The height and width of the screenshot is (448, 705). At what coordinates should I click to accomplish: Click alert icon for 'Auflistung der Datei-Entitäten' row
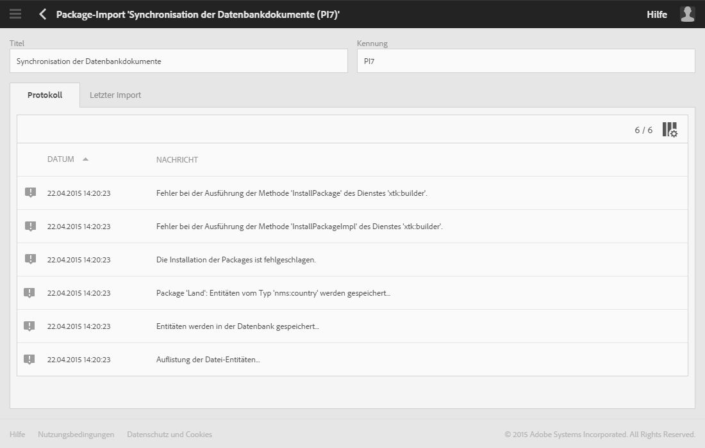30,359
